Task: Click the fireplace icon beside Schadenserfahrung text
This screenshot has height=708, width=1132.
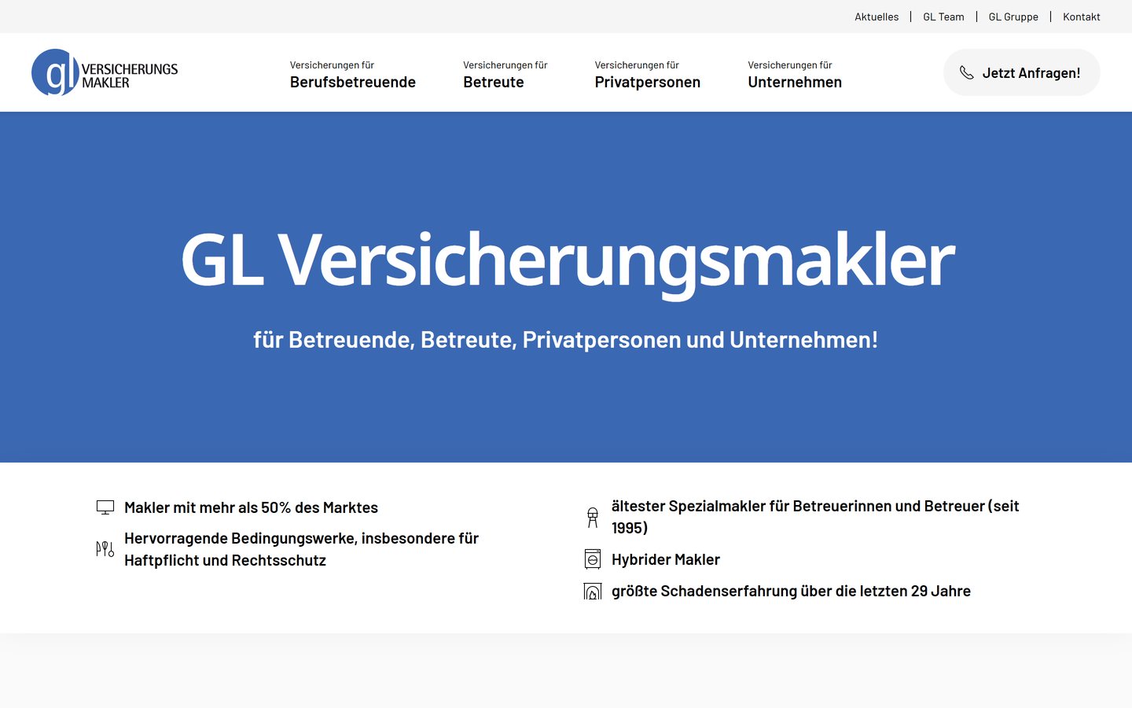Action: coord(593,591)
